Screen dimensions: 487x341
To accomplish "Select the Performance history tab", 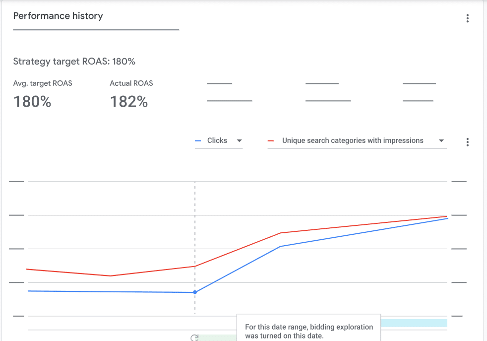I will click(x=58, y=16).
